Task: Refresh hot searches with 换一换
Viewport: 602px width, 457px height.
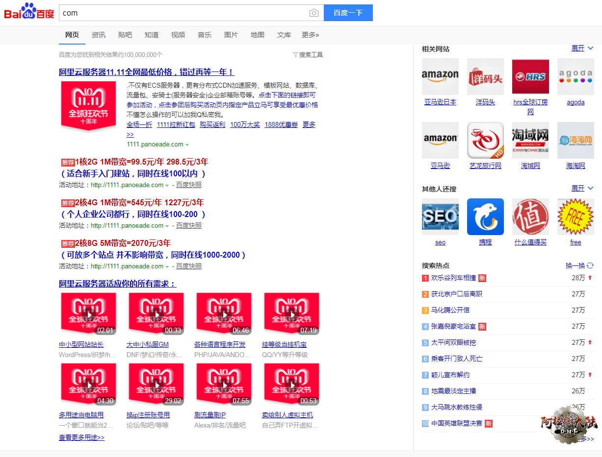Action: pos(579,265)
